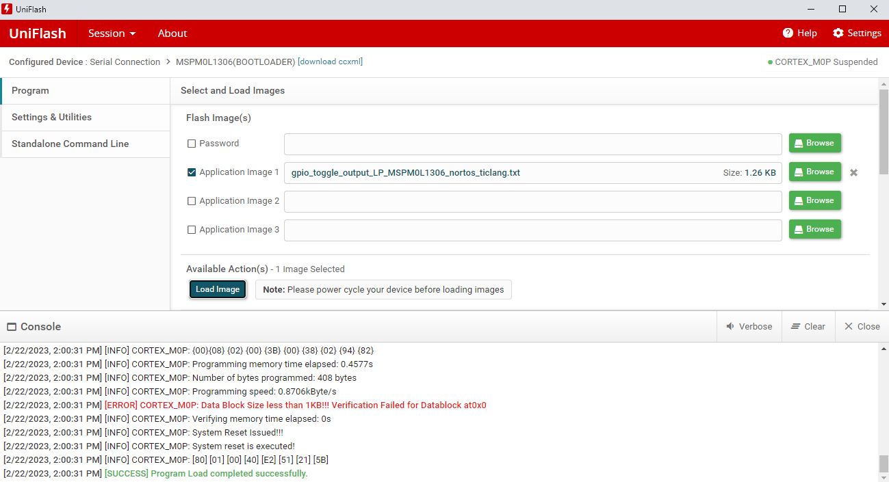Viewport: 889px width, 482px height.
Task: Click the ERROR Verification Failed console line
Action: (x=245, y=405)
